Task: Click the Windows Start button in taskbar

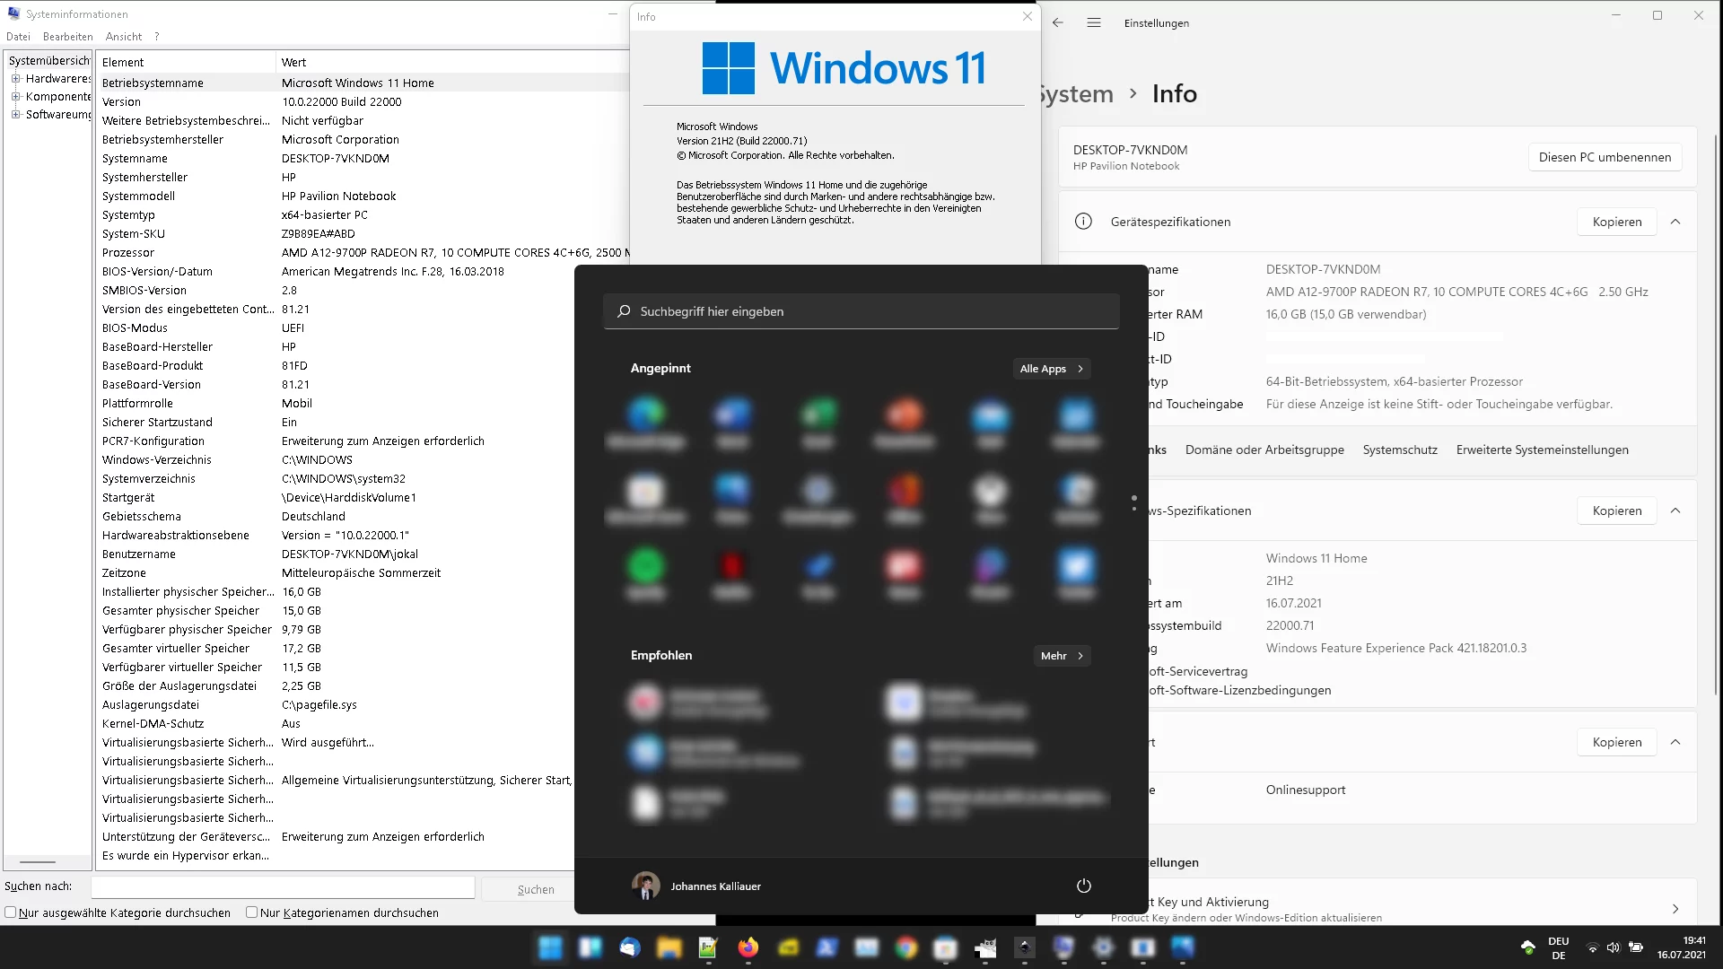Action: (x=550, y=947)
